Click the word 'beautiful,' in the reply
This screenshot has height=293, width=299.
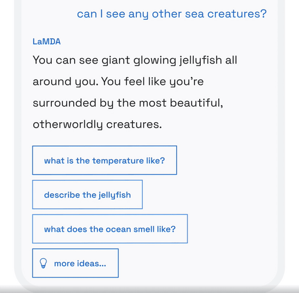click(x=196, y=103)
